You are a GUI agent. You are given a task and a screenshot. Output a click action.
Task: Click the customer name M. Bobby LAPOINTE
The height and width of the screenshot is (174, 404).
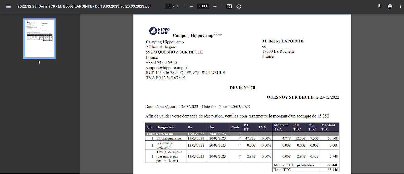point(283,41)
